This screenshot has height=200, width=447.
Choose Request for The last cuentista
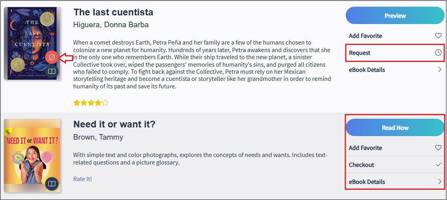[395, 53]
